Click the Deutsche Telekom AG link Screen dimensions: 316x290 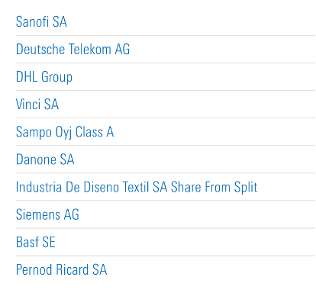point(73,49)
